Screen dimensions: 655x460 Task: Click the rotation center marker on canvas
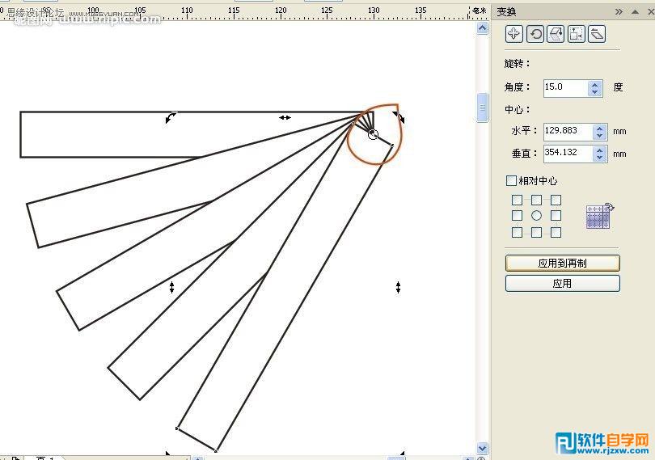pos(373,134)
